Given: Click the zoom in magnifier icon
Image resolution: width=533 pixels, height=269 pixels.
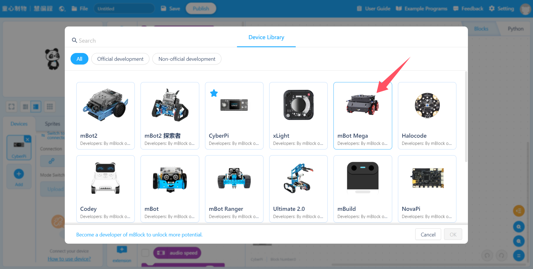Looking at the screenshot, I should pyautogui.click(x=519, y=227).
